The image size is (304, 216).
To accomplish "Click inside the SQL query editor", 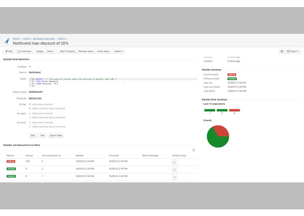I will click(113, 83).
